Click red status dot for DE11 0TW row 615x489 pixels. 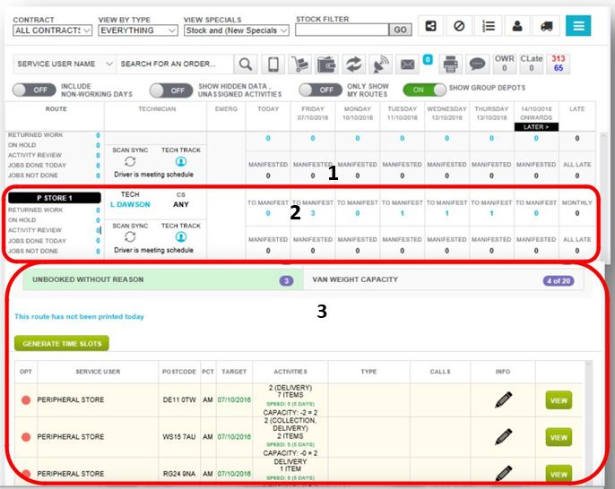click(x=26, y=400)
